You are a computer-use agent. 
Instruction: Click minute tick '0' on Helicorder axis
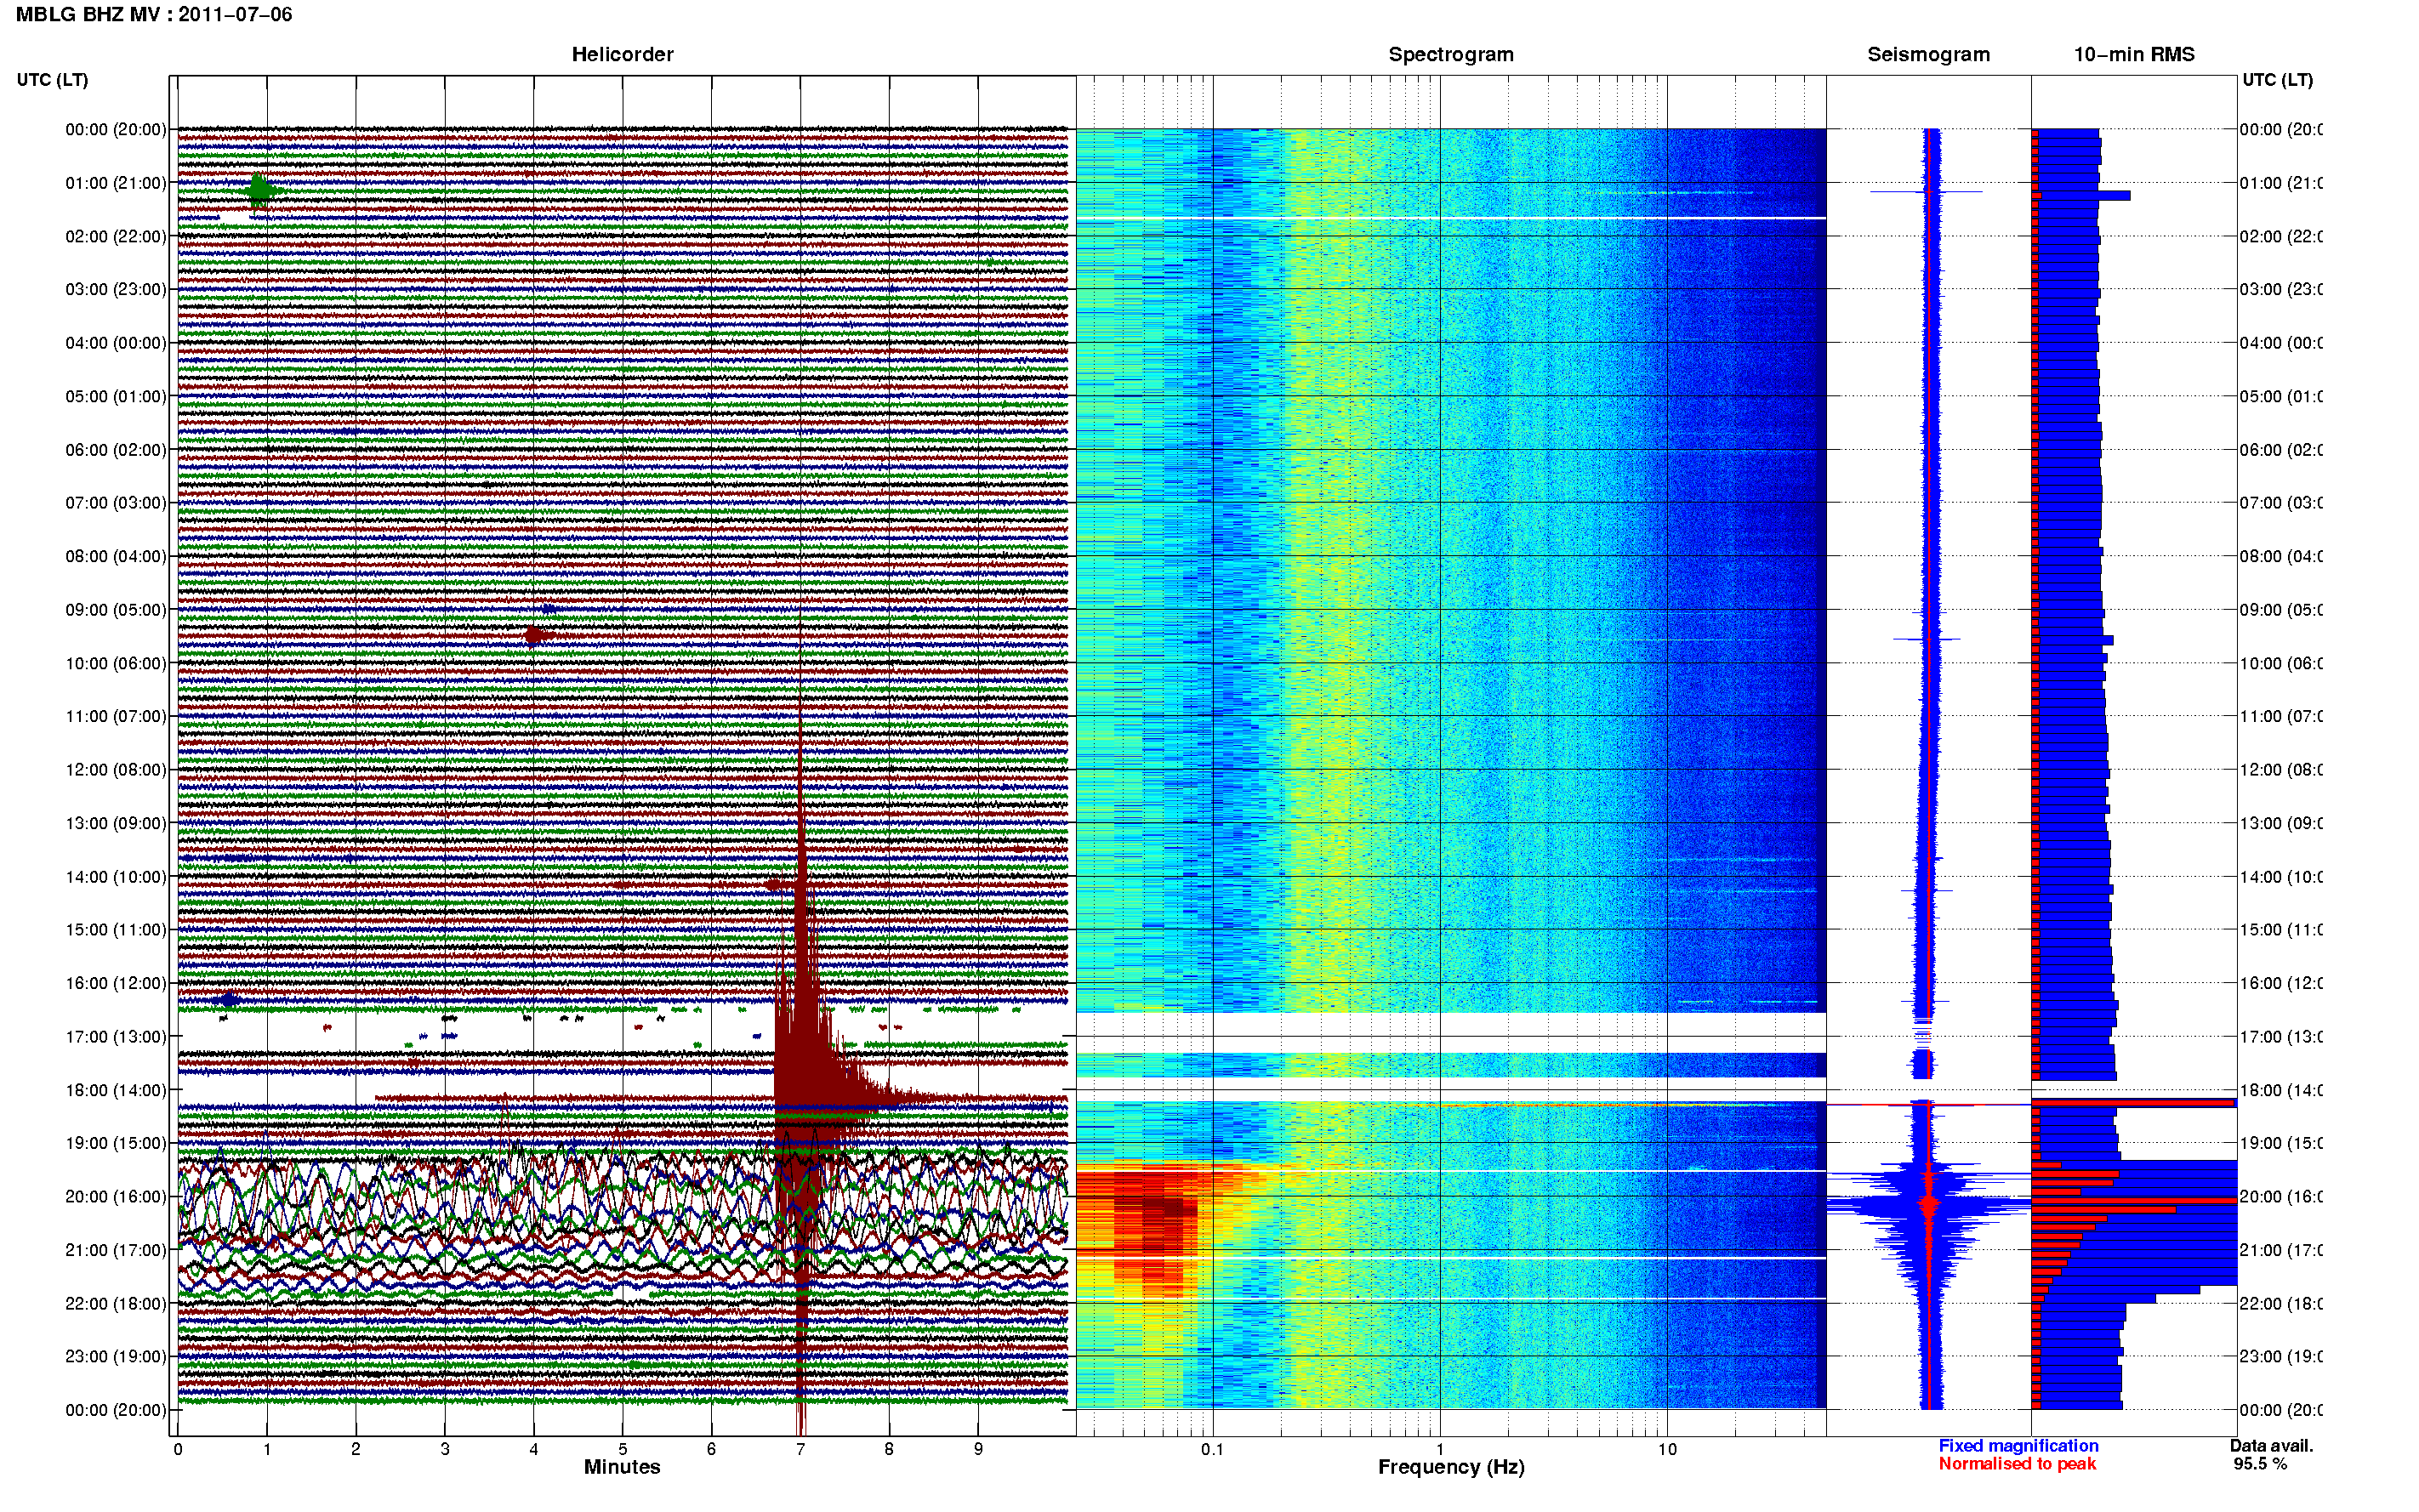tap(178, 1449)
